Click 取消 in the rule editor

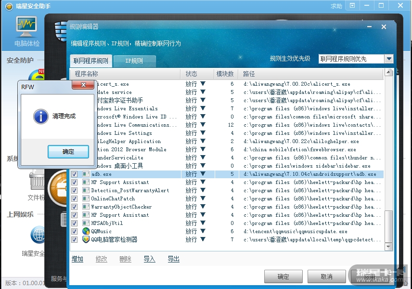point(327,276)
